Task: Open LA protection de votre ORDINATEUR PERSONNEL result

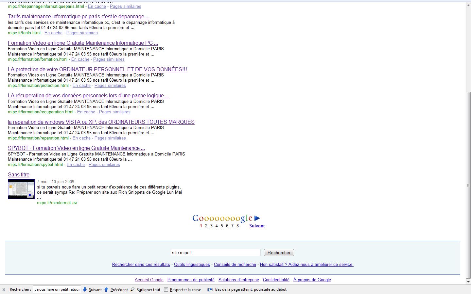Action: (x=97, y=70)
